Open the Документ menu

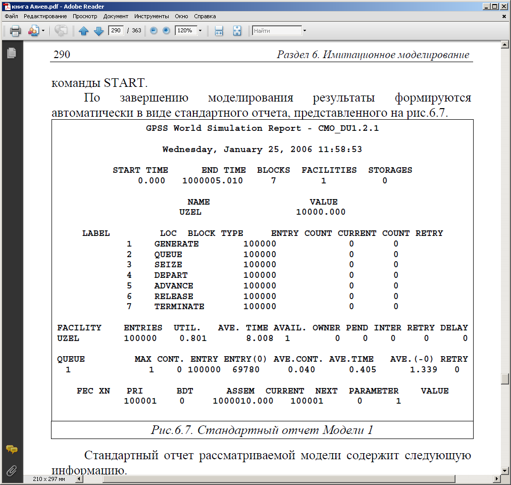116,16
